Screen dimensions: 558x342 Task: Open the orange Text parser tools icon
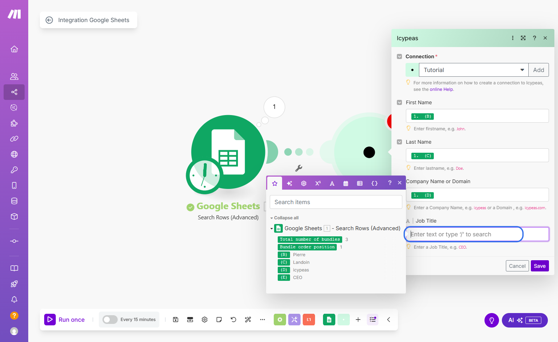(x=309, y=320)
